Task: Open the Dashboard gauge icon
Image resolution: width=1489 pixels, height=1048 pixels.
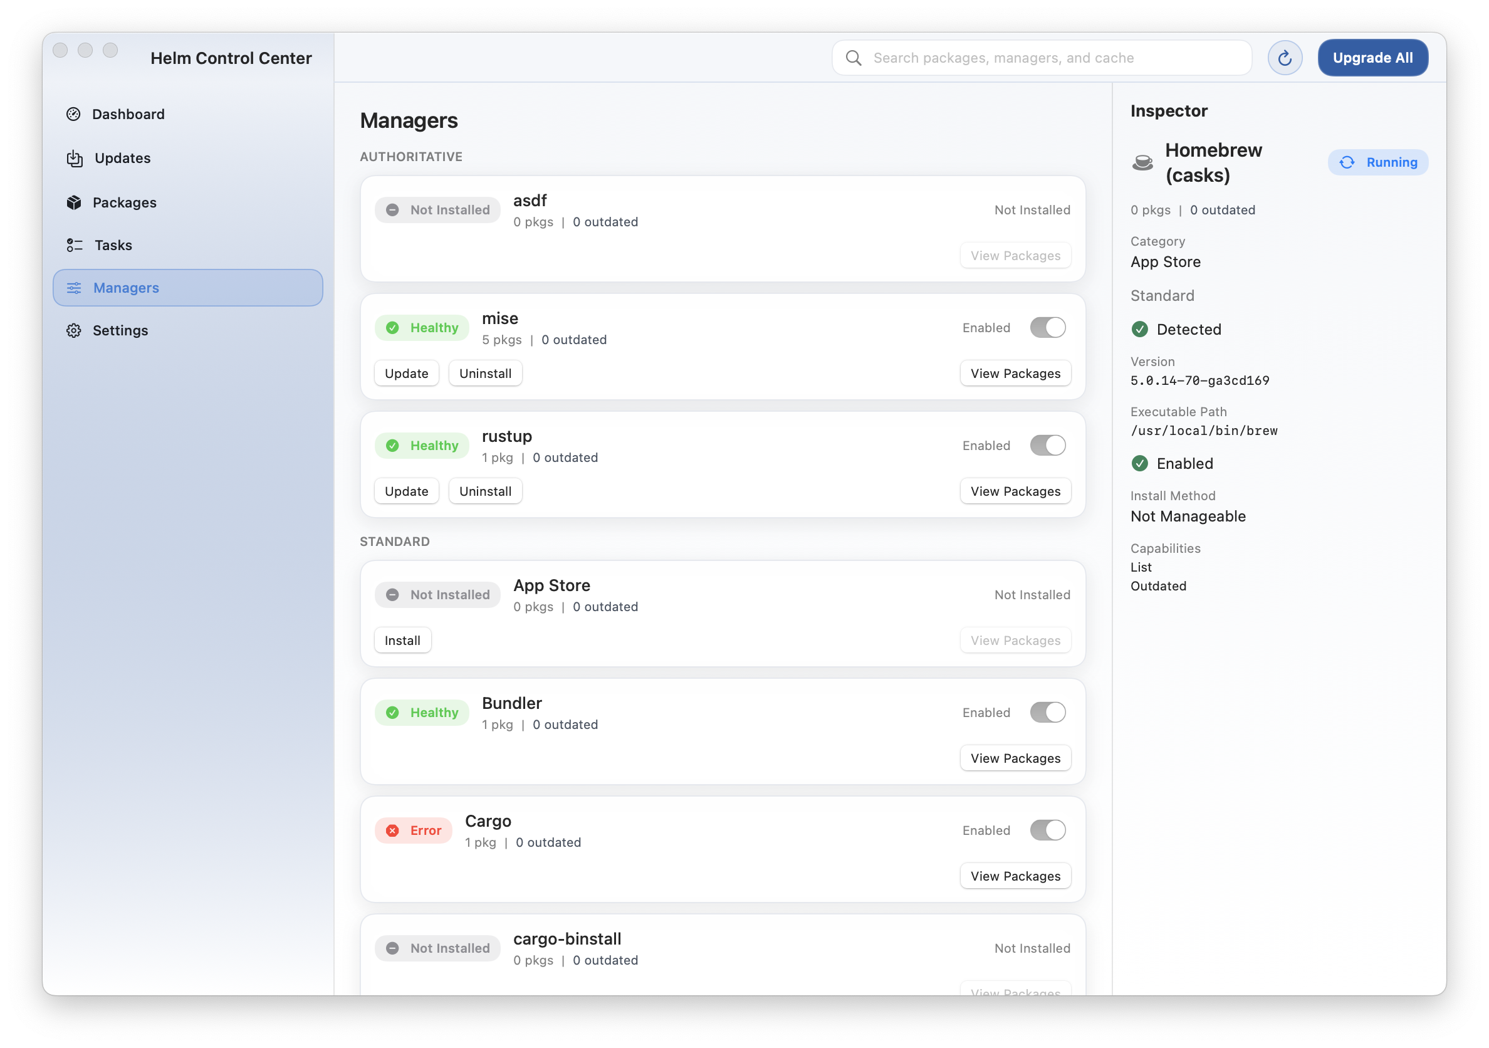Action: [74, 113]
